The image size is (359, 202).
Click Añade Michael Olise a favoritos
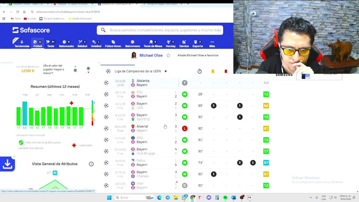198,55
